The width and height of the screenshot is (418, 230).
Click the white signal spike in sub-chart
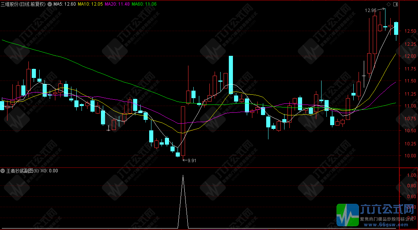(183, 195)
